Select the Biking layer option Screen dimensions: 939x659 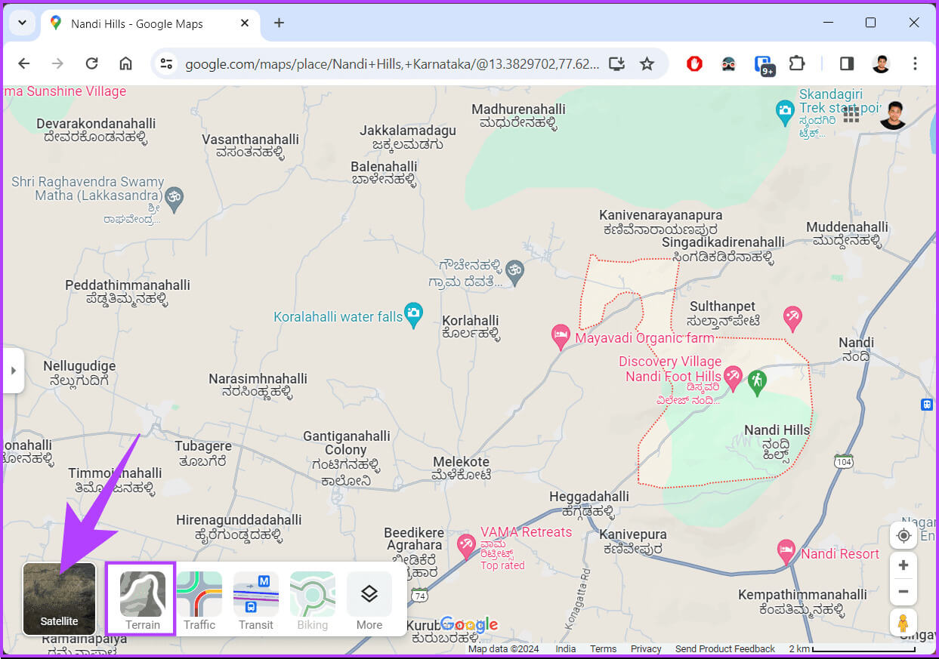(x=313, y=600)
